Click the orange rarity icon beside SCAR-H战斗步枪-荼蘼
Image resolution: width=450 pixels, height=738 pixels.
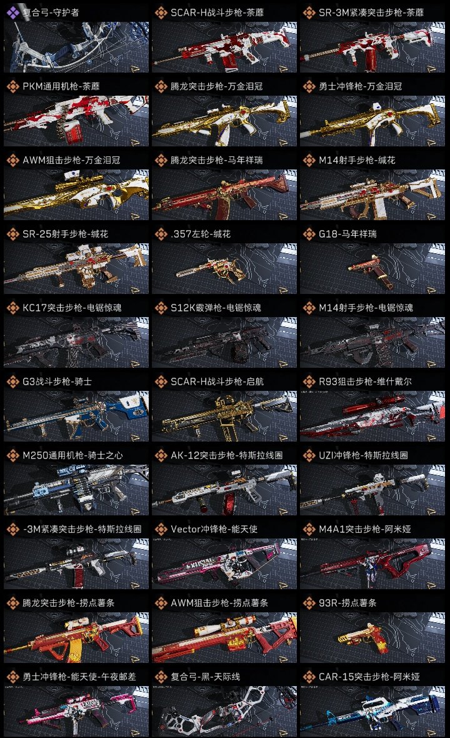click(161, 13)
